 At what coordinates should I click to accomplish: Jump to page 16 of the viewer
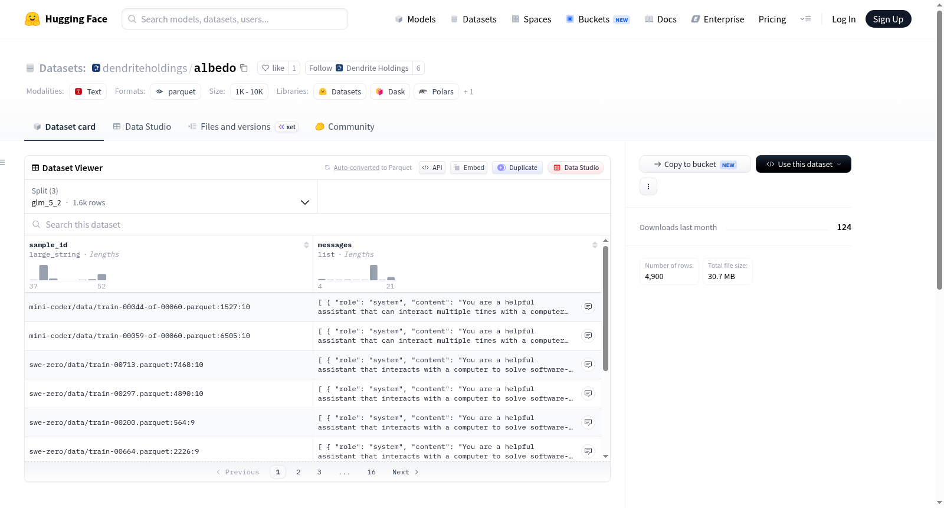coord(372,472)
